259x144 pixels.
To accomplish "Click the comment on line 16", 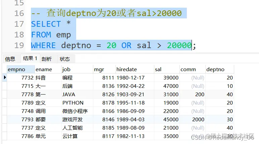I will pyautogui.click(x=106, y=13).
